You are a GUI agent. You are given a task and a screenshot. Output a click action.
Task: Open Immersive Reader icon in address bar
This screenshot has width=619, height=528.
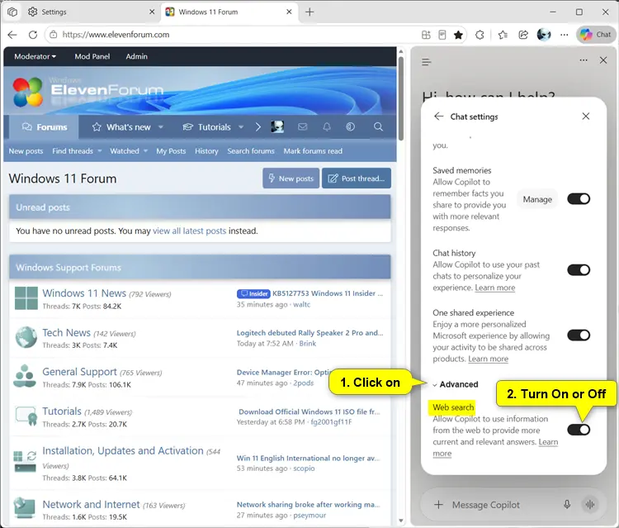point(442,35)
